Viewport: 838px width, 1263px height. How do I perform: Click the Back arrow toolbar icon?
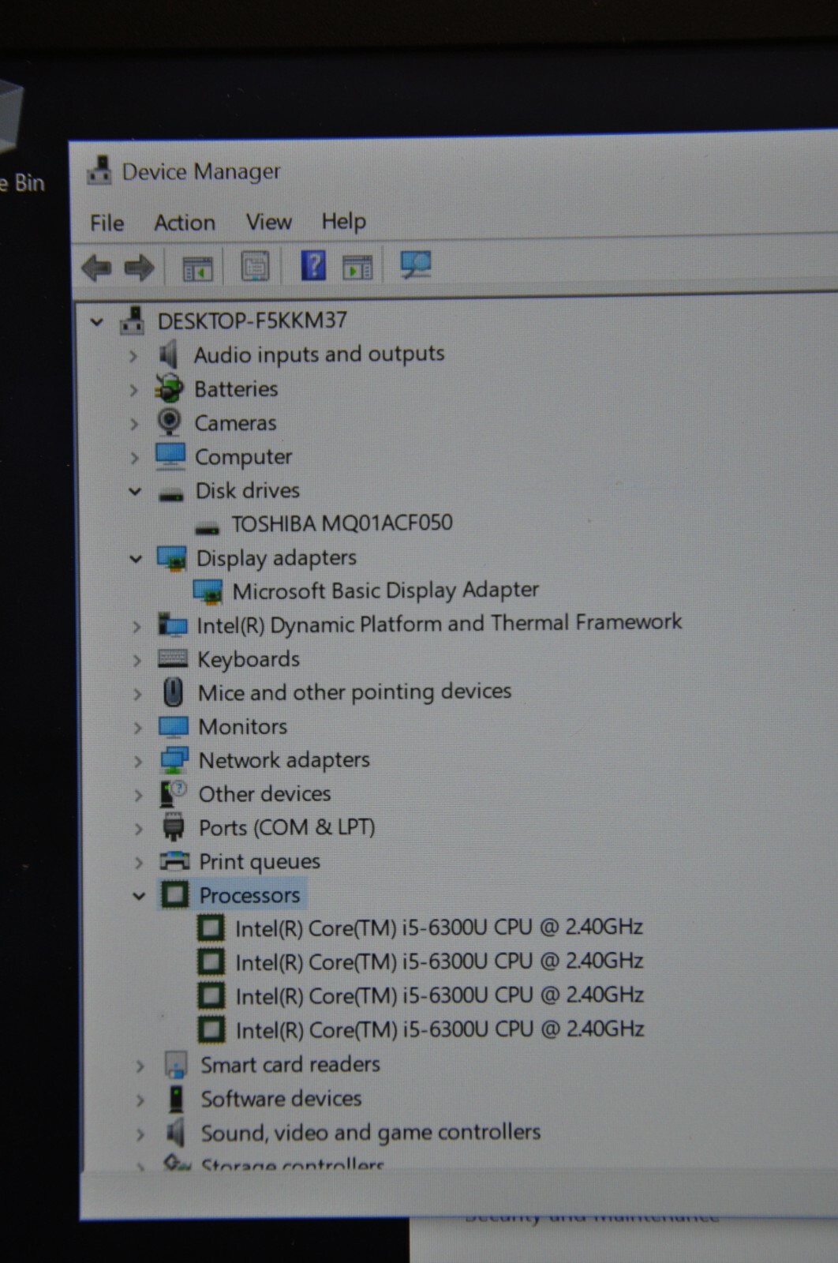(96, 268)
